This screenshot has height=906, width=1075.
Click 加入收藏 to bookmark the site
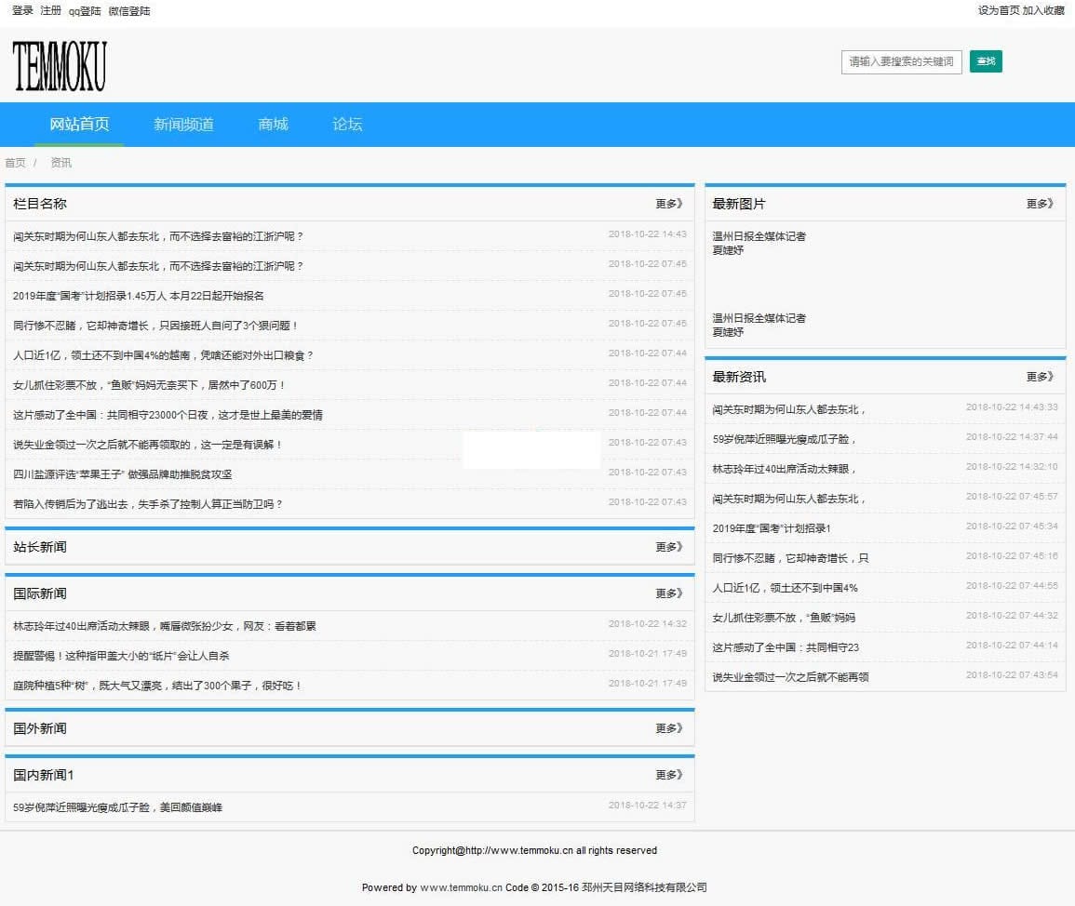coord(1042,10)
